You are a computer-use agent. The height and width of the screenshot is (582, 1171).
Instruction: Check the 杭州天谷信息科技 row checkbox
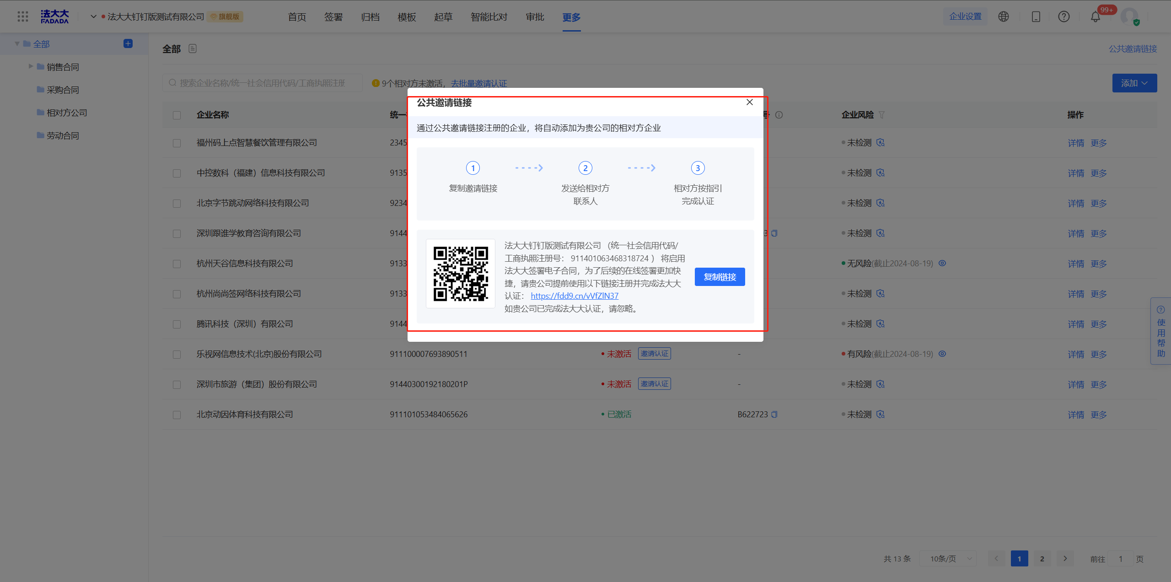[177, 264]
